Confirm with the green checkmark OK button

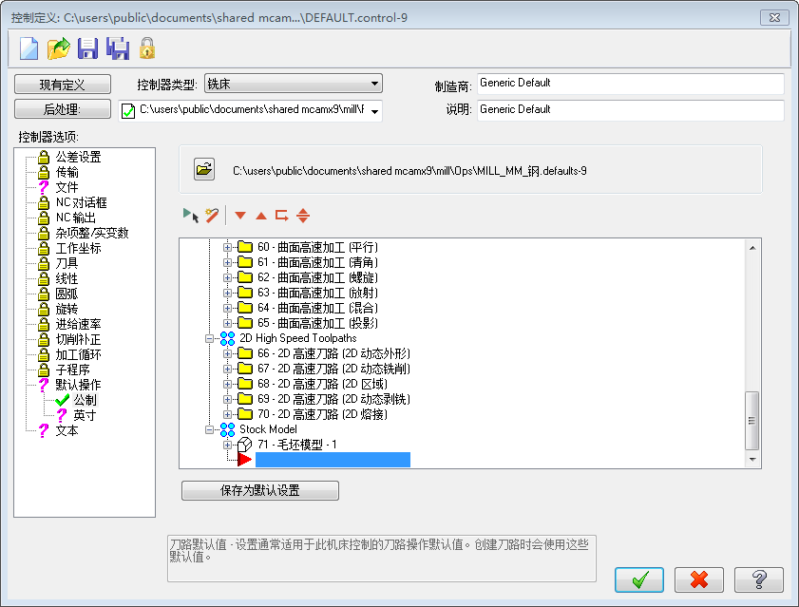(639, 579)
